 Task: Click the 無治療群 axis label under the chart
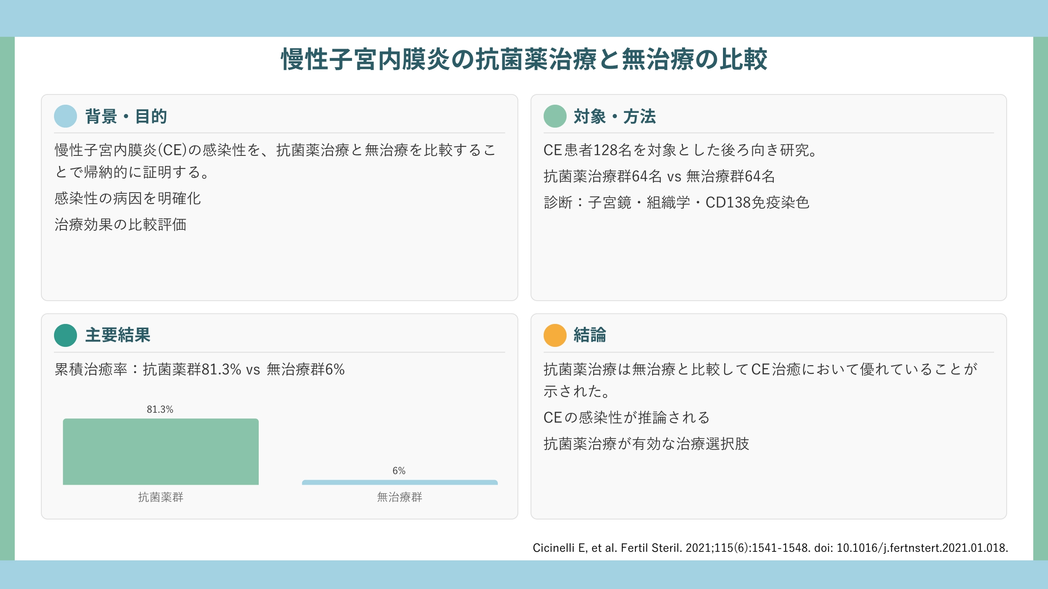pyautogui.click(x=400, y=497)
